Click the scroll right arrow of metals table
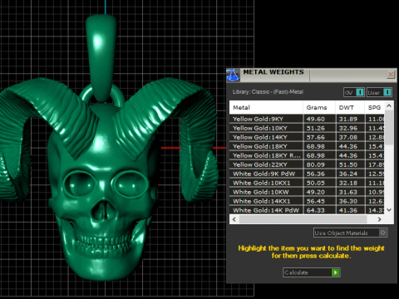Viewport: 399px width, 299px height. (x=379, y=219)
